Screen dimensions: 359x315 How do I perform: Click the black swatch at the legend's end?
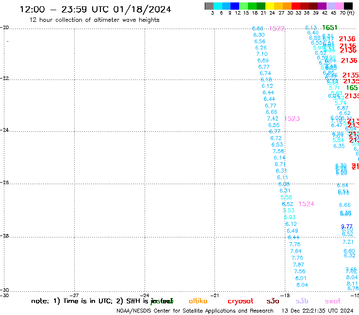348,6
